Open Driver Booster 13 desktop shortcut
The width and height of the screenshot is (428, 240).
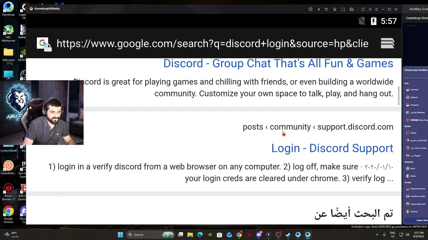coord(8,192)
